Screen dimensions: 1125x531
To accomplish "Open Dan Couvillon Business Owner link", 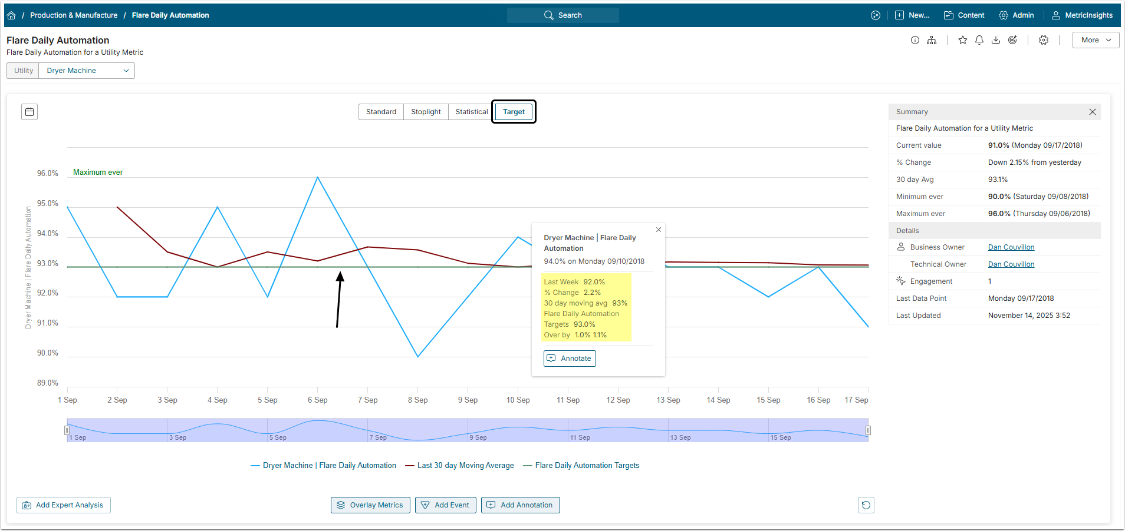I will coord(1011,247).
